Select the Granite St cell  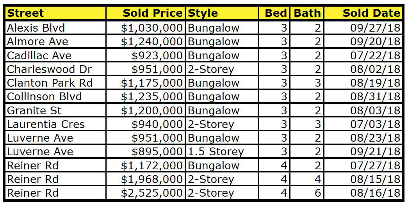tap(56, 110)
